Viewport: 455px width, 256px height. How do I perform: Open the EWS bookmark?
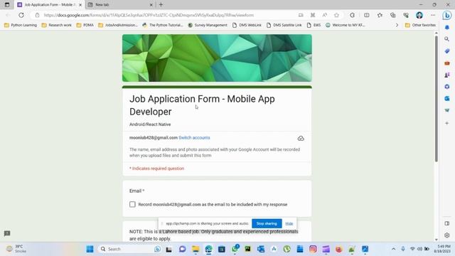314,26
